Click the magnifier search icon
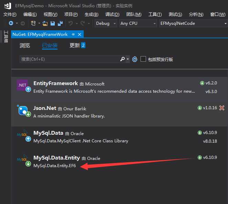Image resolution: width=228 pixels, height=204 pixels. pyautogui.click(x=122, y=59)
